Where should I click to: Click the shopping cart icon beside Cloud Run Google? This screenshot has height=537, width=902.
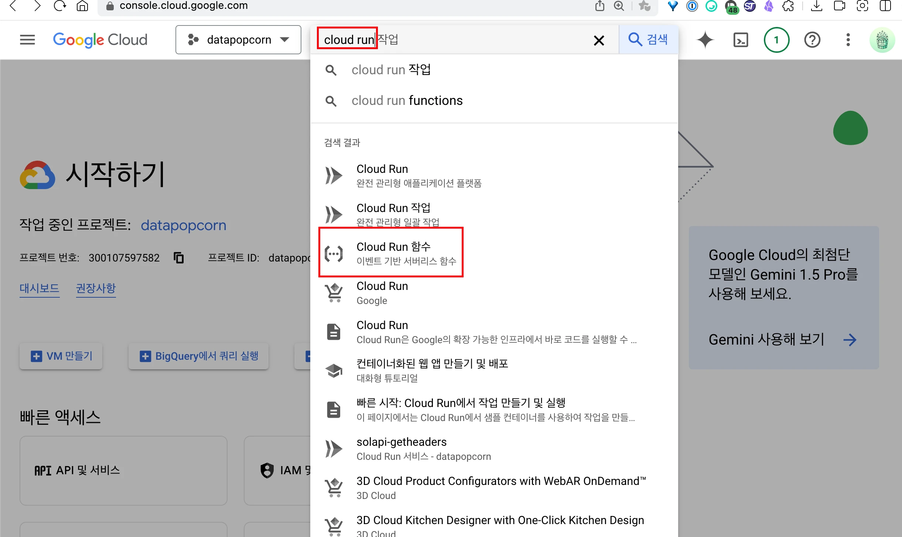334,293
